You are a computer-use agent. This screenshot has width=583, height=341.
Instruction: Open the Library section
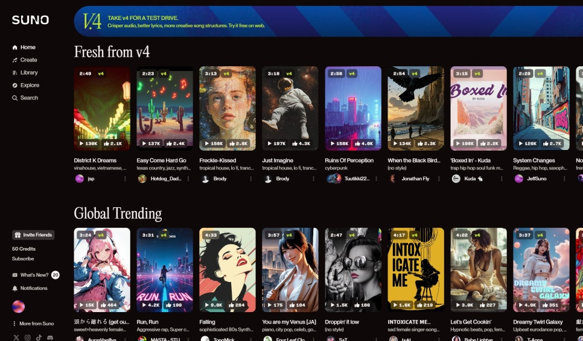tap(25, 72)
